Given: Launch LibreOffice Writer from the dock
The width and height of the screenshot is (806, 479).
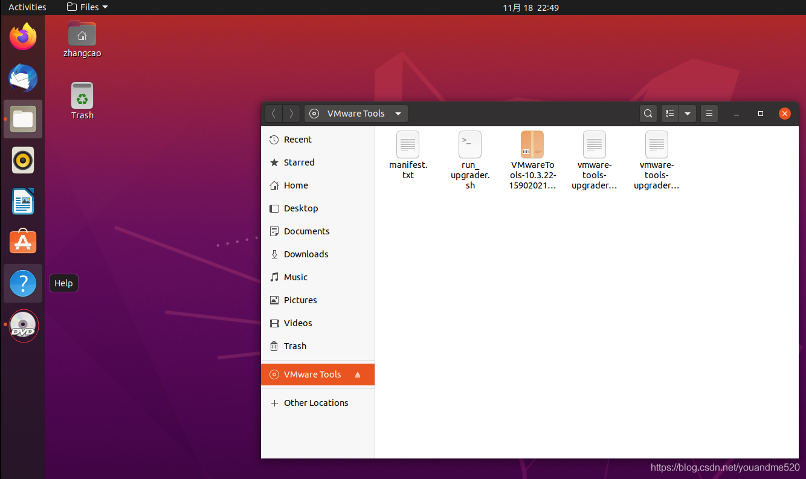Looking at the screenshot, I should click(x=23, y=201).
